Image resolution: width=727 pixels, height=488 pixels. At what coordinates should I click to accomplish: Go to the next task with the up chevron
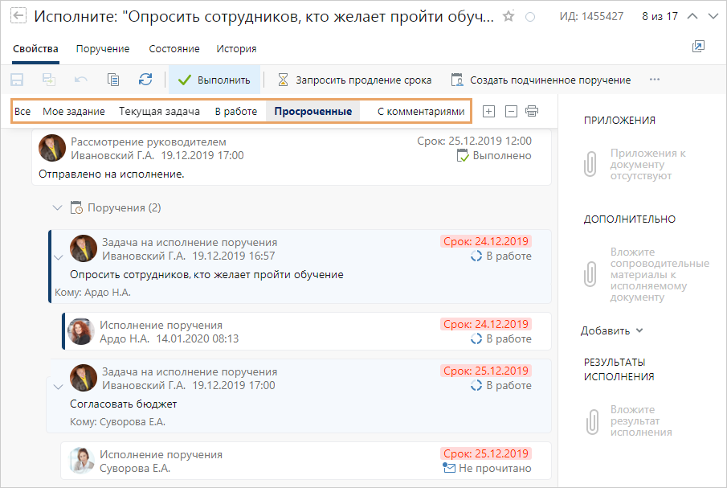(692, 14)
